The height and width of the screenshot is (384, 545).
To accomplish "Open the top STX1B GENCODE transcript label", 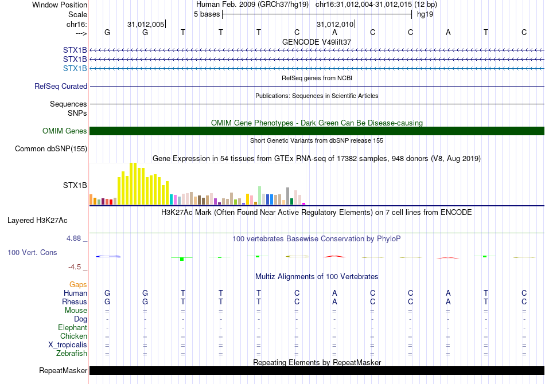I will 75,50.
